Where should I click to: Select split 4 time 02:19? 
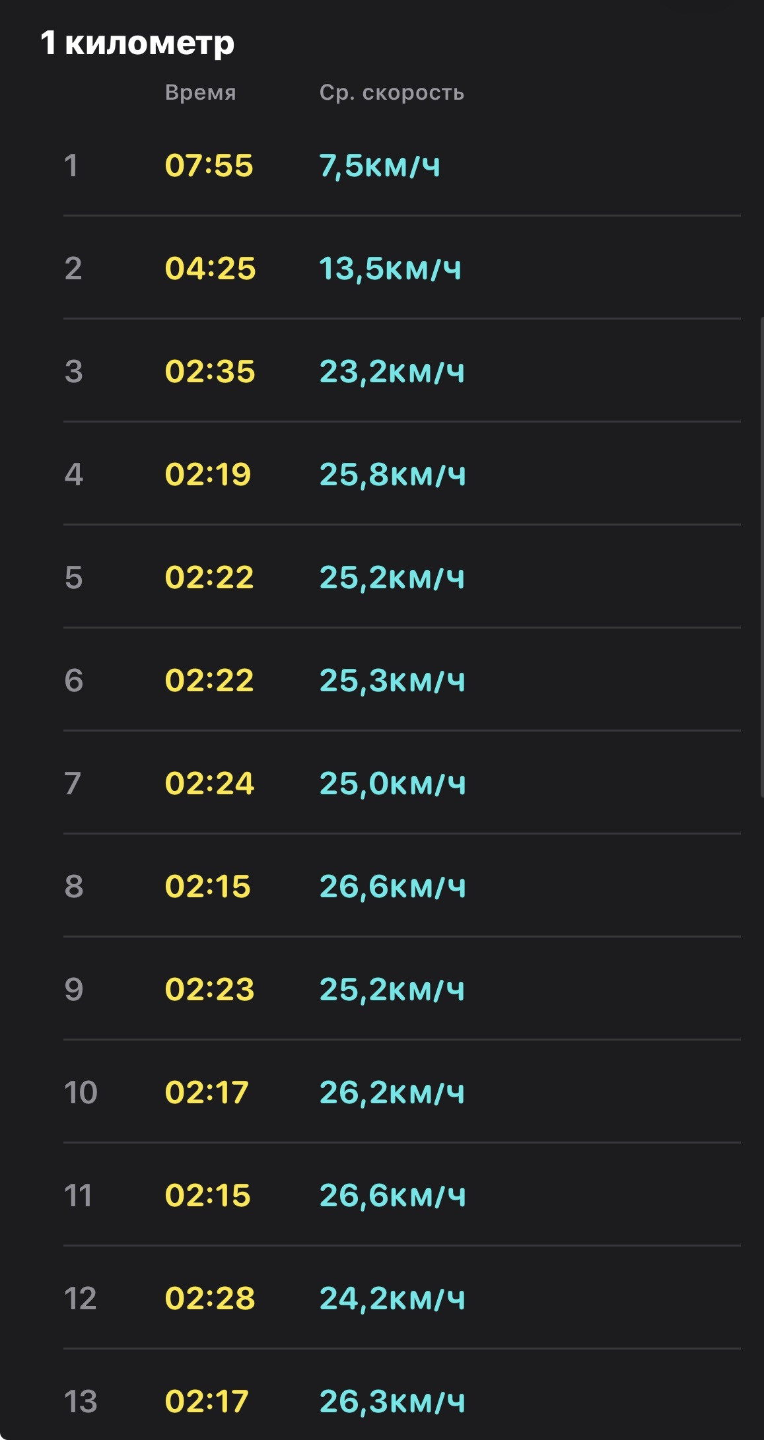208,474
